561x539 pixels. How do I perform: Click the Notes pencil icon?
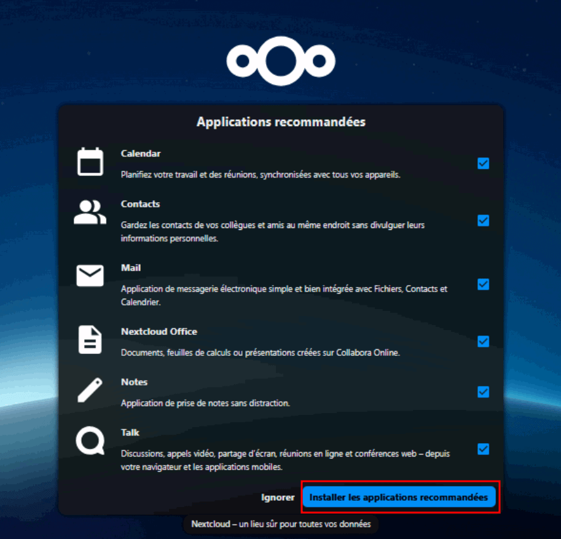coord(90,390)
